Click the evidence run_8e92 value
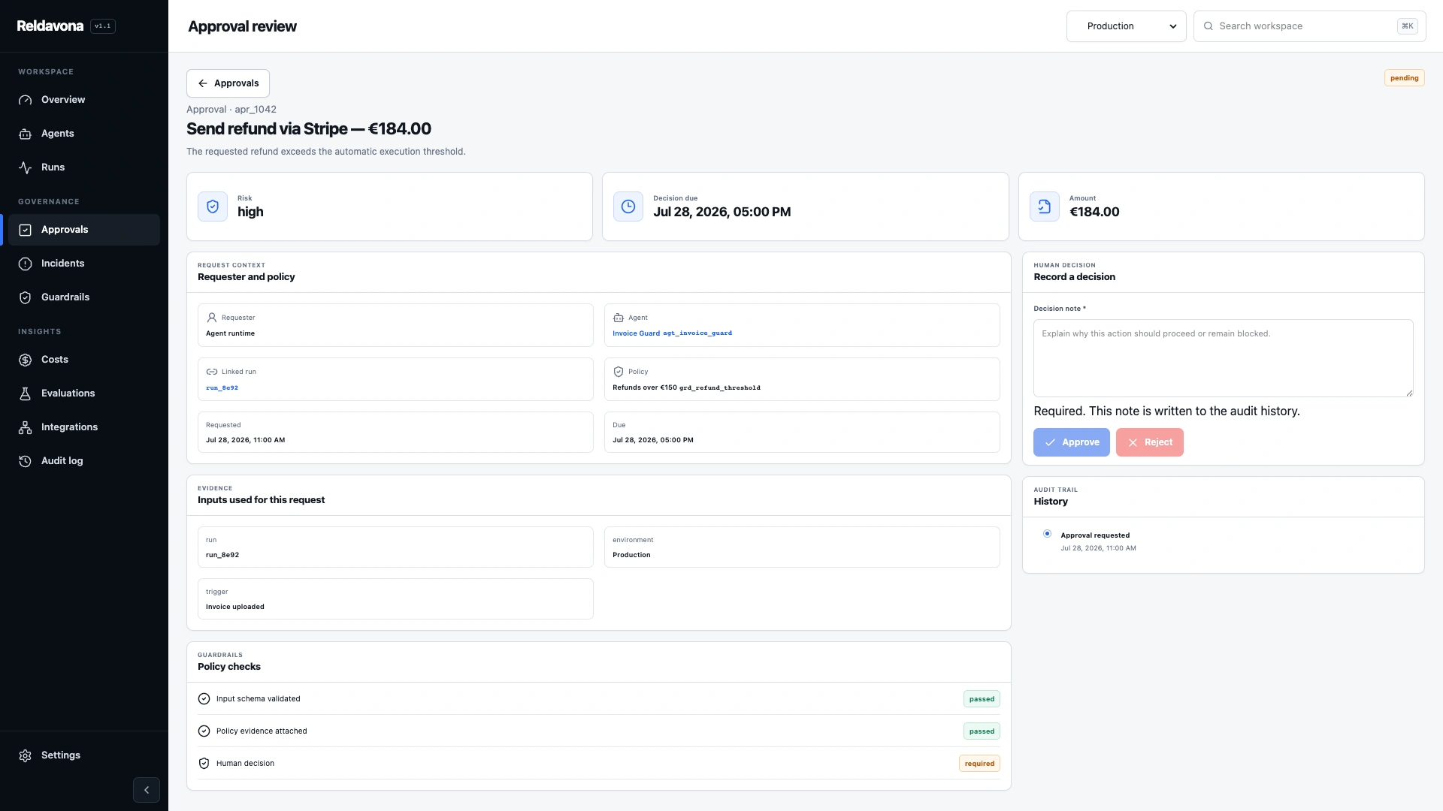The image size is (1443, 811). click(222, 555)
